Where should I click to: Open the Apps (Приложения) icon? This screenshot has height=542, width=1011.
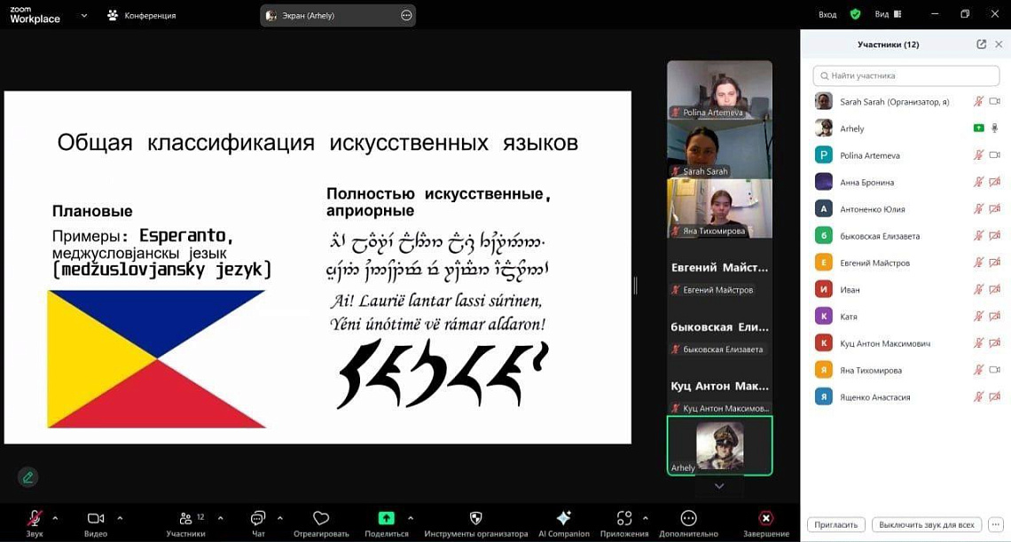pos(624,518)
